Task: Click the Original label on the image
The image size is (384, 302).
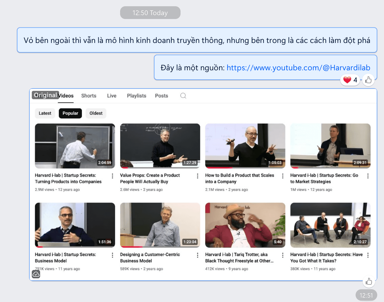Action: [45, 95]
